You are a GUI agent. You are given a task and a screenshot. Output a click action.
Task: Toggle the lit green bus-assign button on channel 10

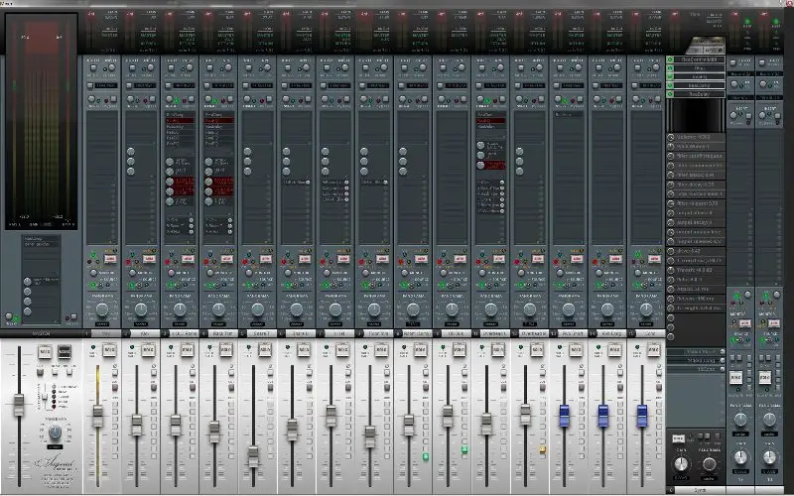463,449
